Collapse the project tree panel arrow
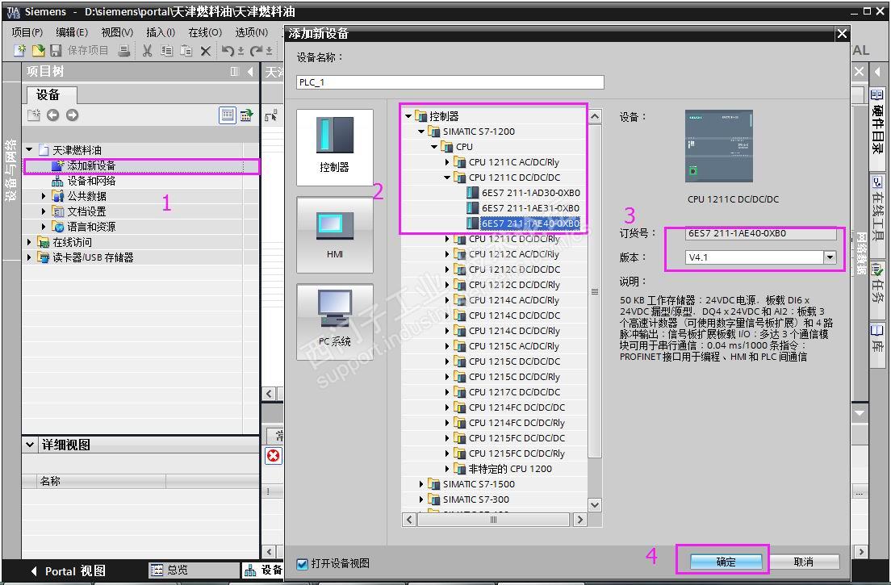891x585 pixels. pyautogui.click(x=250, y=72)
